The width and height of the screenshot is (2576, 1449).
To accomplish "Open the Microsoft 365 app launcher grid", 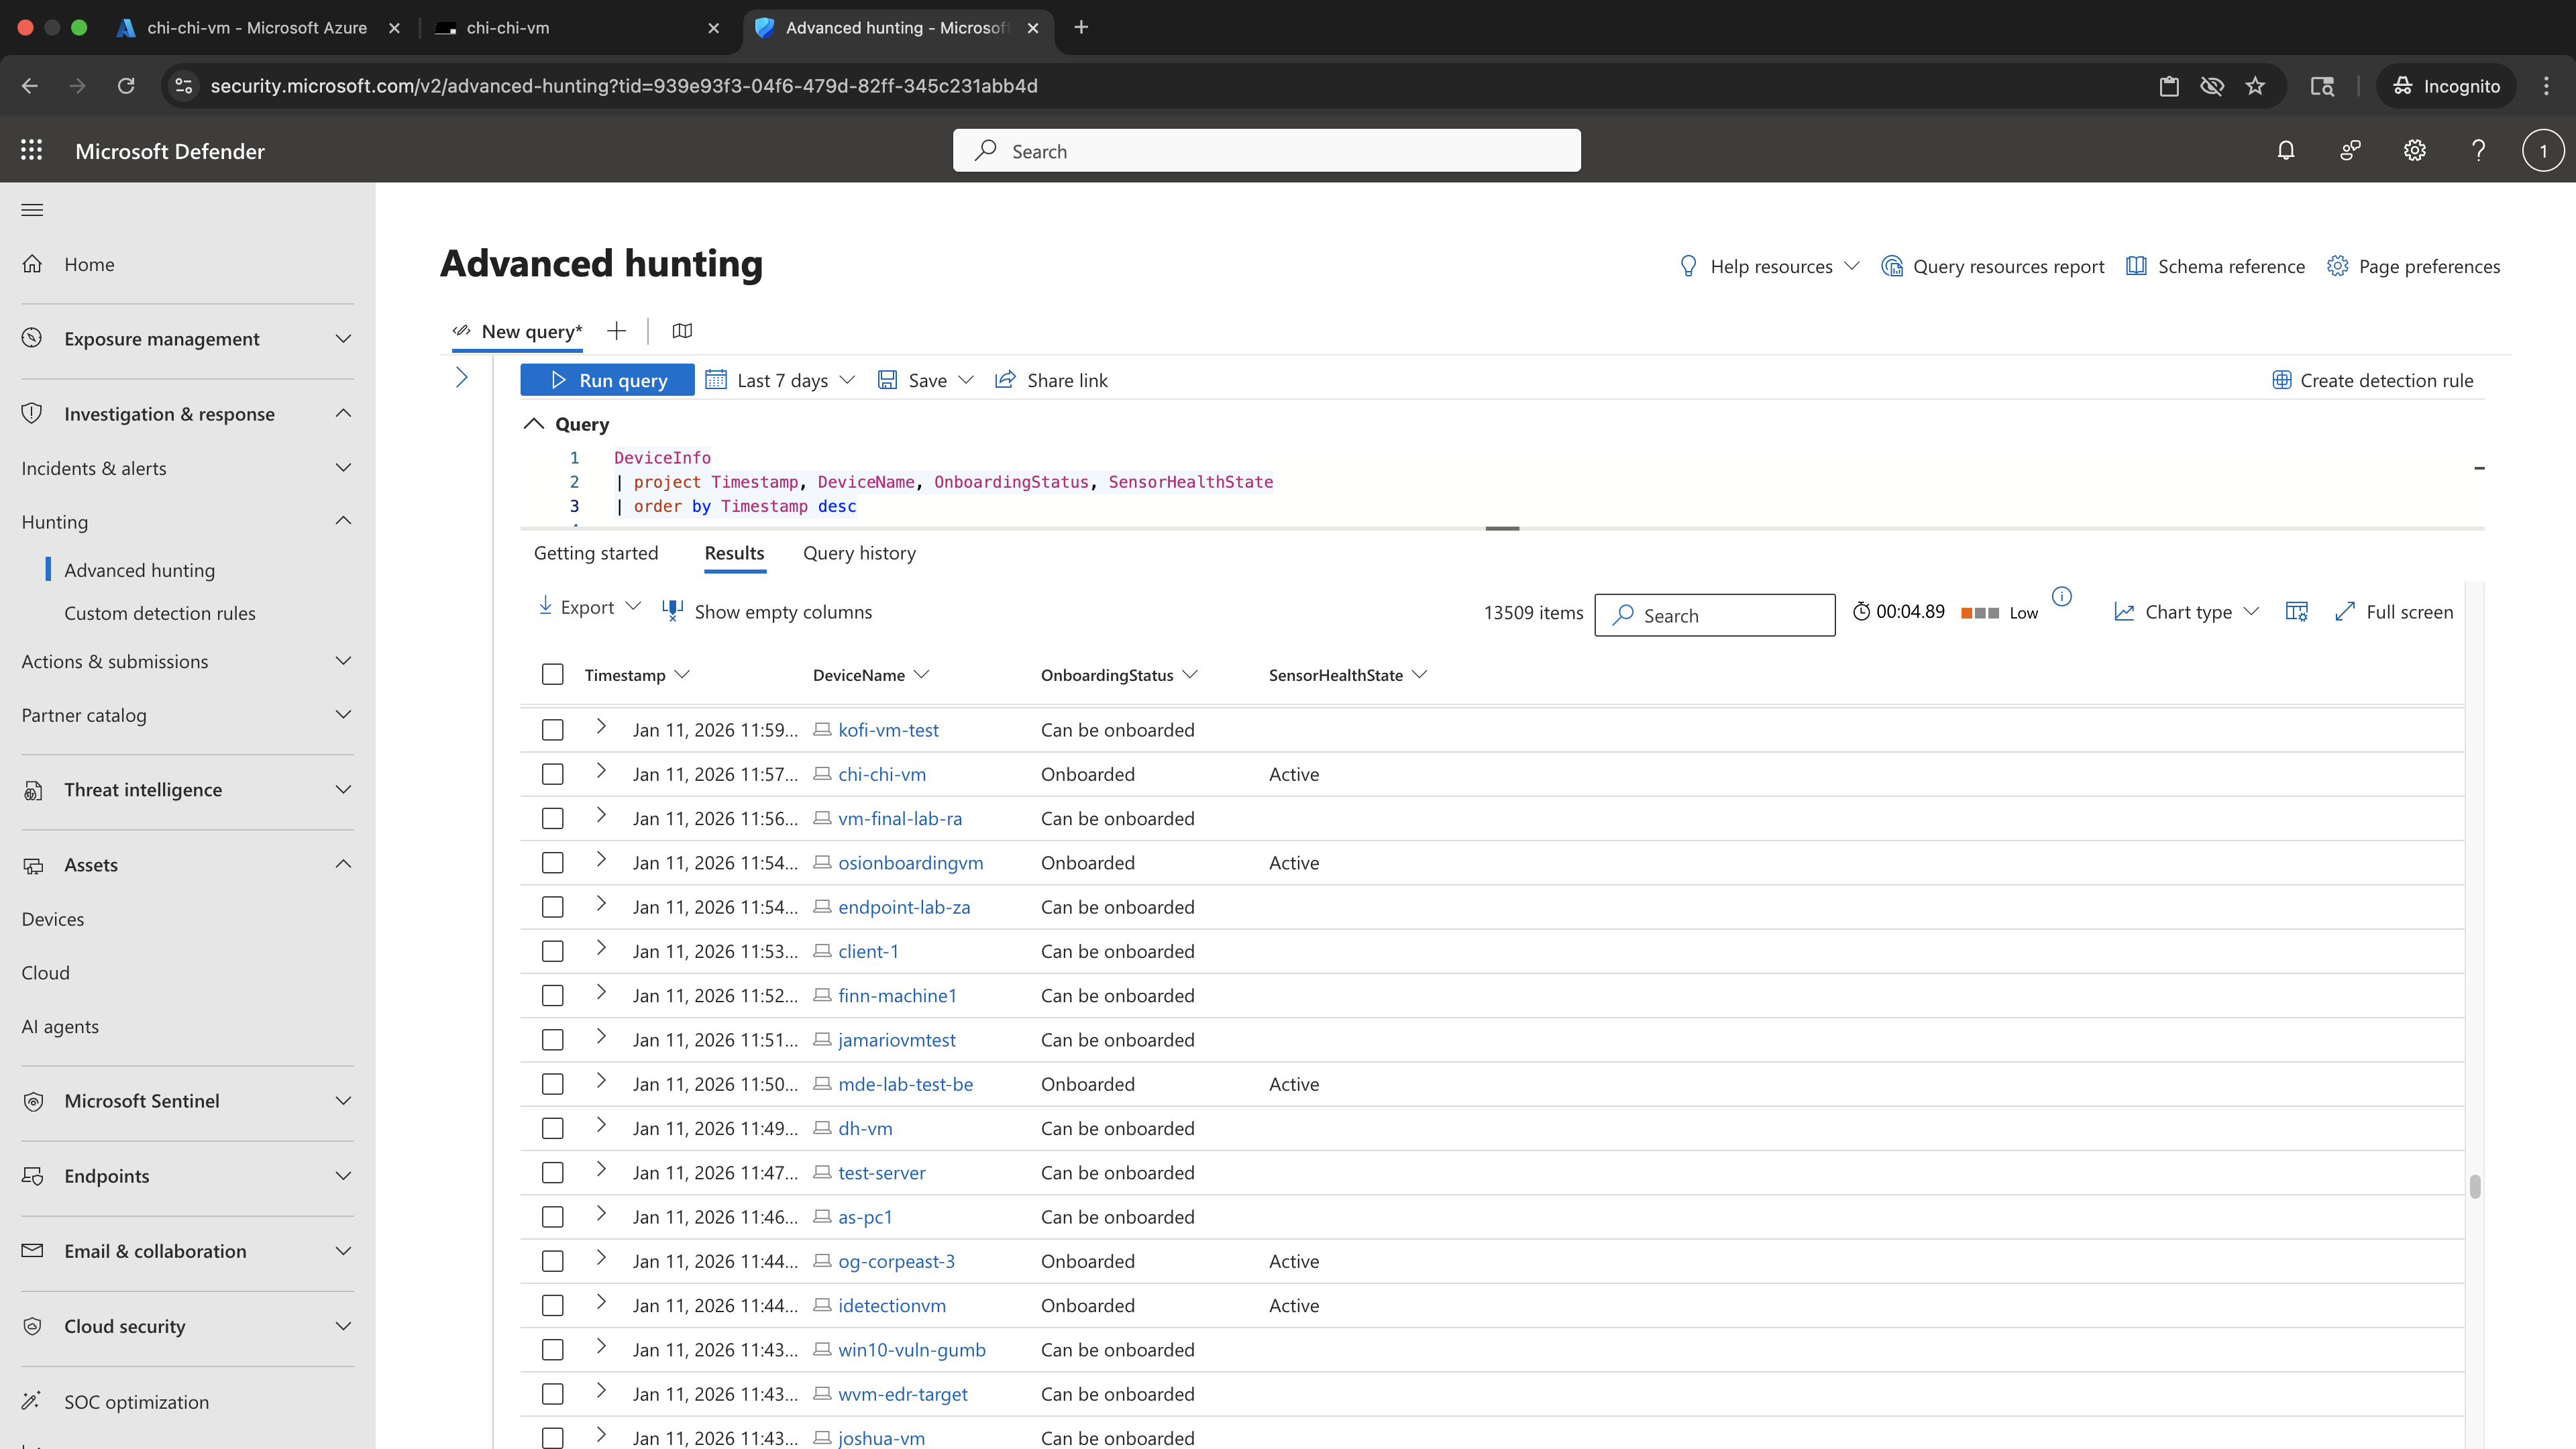I will click(31, 150).
